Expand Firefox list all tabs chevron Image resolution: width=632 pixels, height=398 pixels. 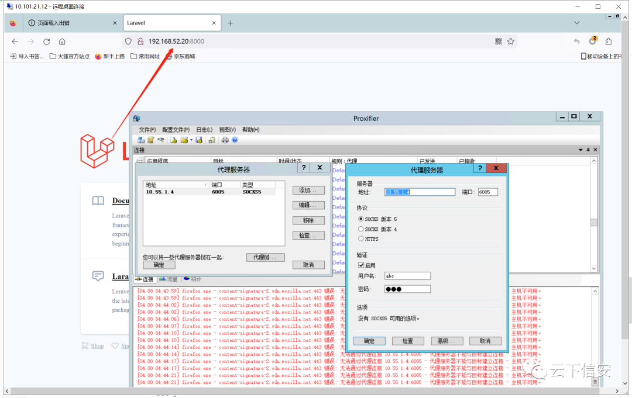577,23
